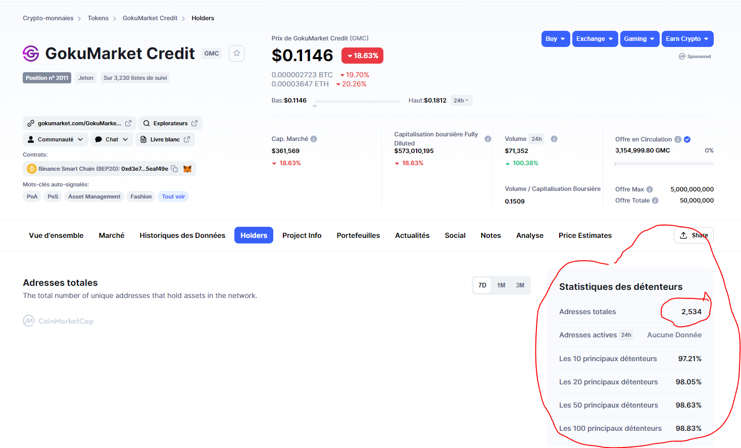Image resolution: width=741 pixels, height=448 pixels.
Task: Open Price Estimates tab
Action: (x=585, y=235)
